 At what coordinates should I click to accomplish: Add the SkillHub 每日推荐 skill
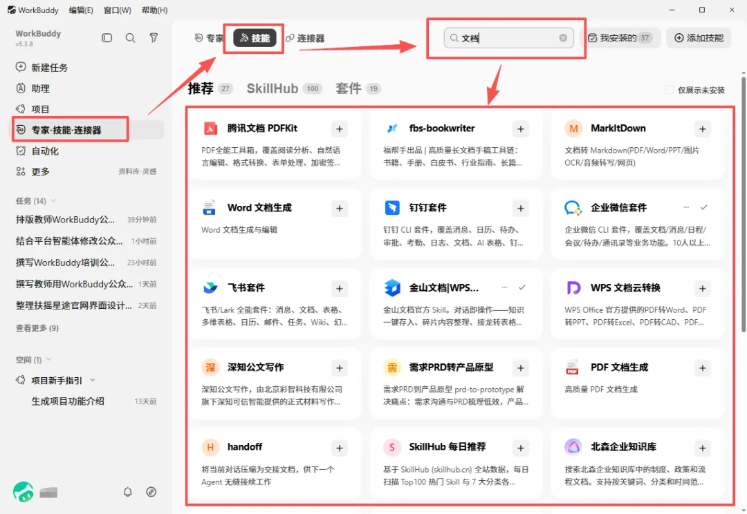click(521, 448)
